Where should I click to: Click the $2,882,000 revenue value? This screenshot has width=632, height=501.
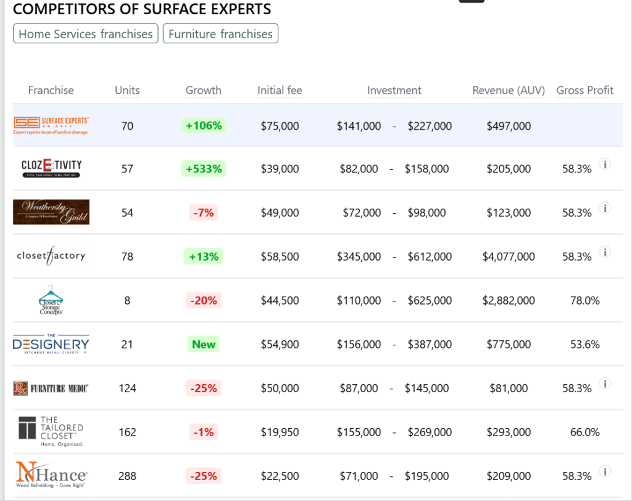pyautogui.click(x=509, y=300)
